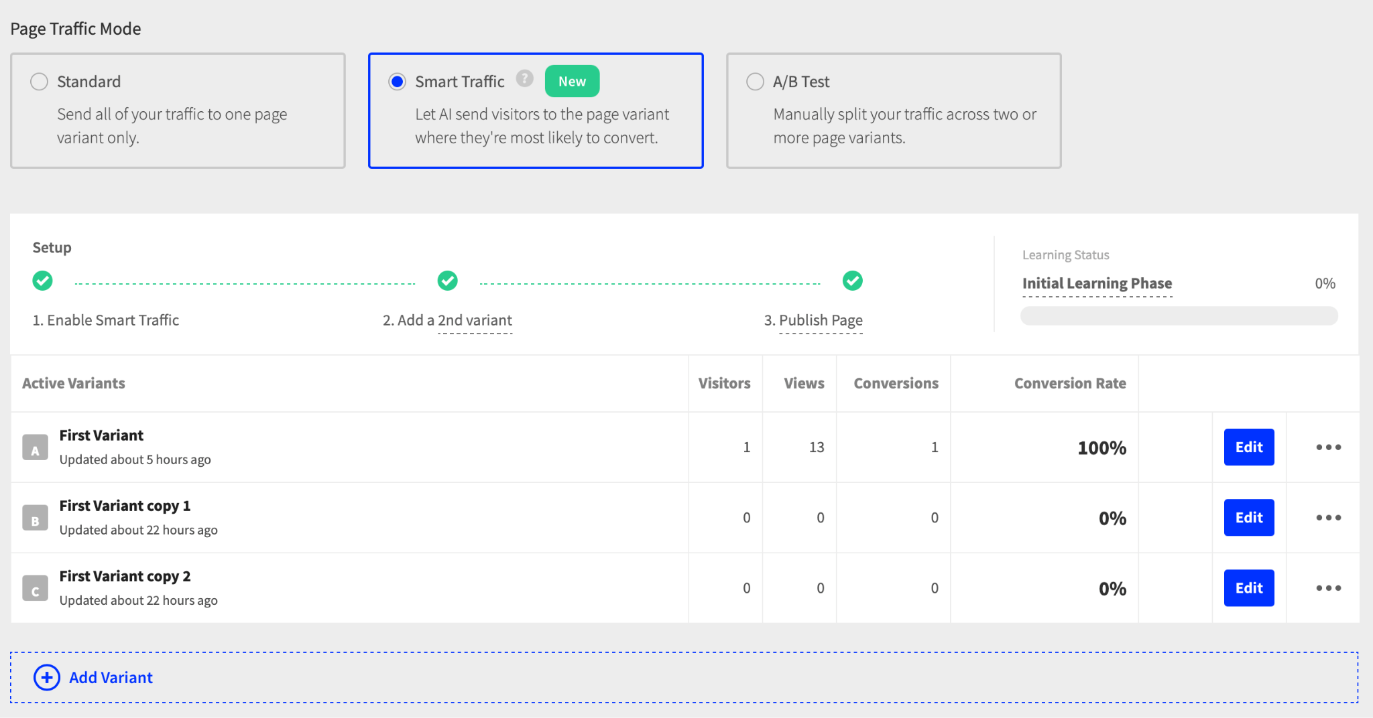Click the Initial Learning Phase label
The height and width of the screenshot is (718, 1373).
click(x=1096, y=283)
